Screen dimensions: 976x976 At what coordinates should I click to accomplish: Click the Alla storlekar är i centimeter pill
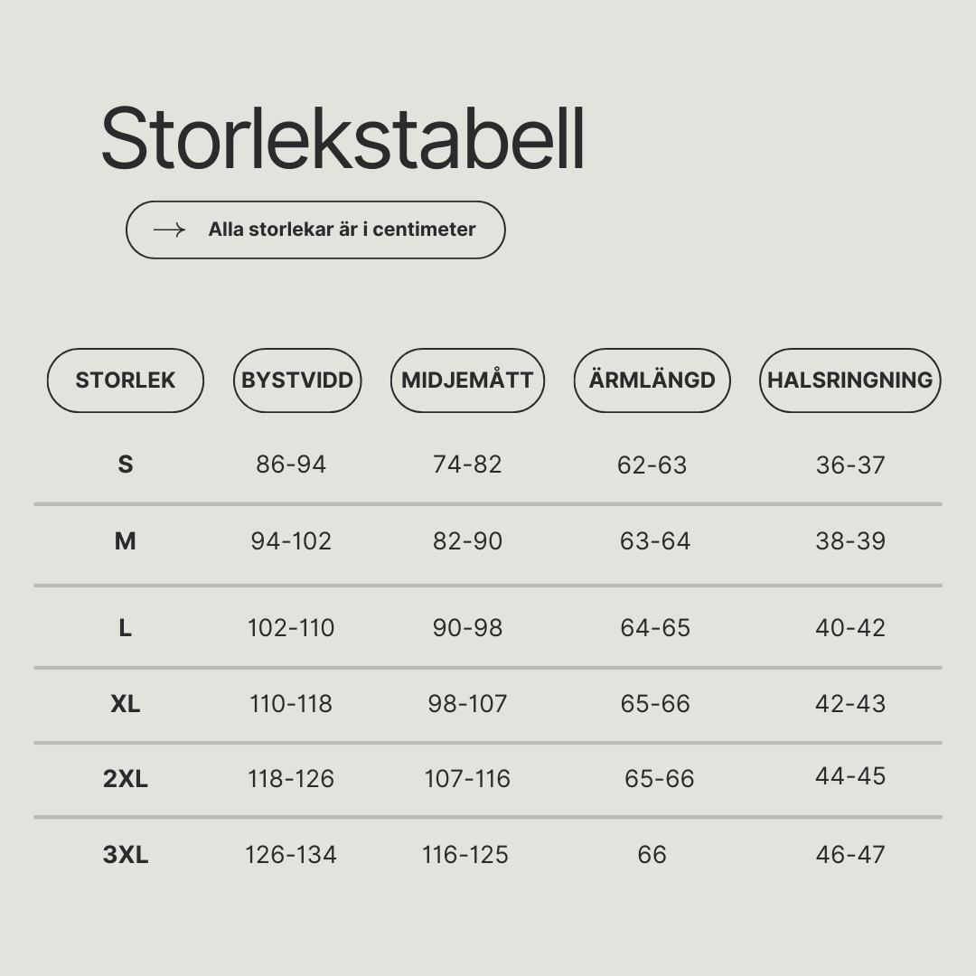(315, 230)
